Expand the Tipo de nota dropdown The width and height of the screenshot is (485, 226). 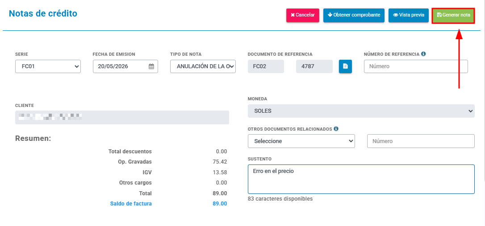(x=203, y=66)
